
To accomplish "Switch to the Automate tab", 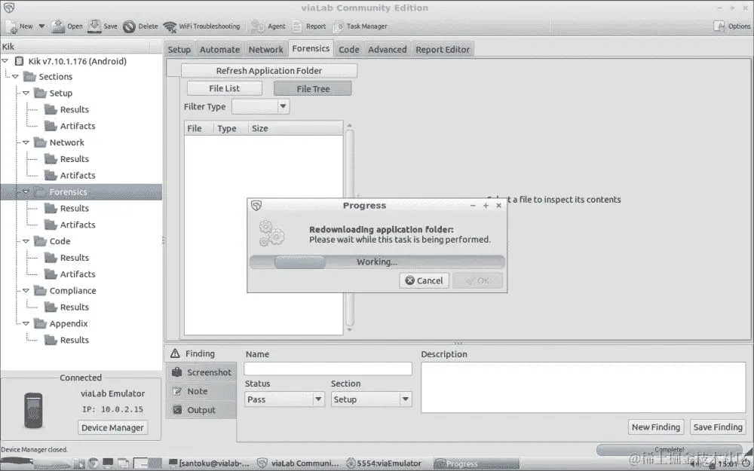I will point(219,50).
